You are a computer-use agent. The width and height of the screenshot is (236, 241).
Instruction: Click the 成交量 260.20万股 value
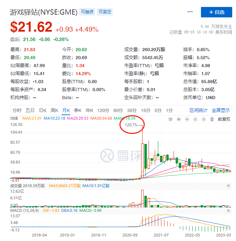pos(154,49)
